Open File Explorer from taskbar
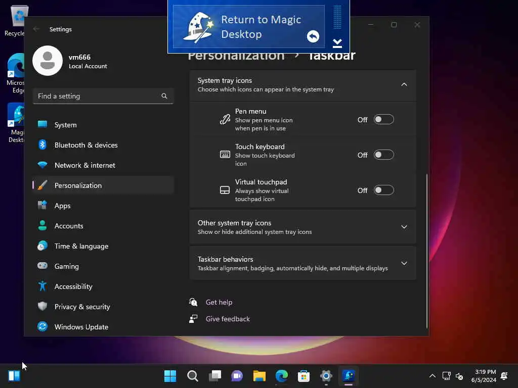Screen dimensions: 518x388 pyautogui.click(x=260, y=376)
